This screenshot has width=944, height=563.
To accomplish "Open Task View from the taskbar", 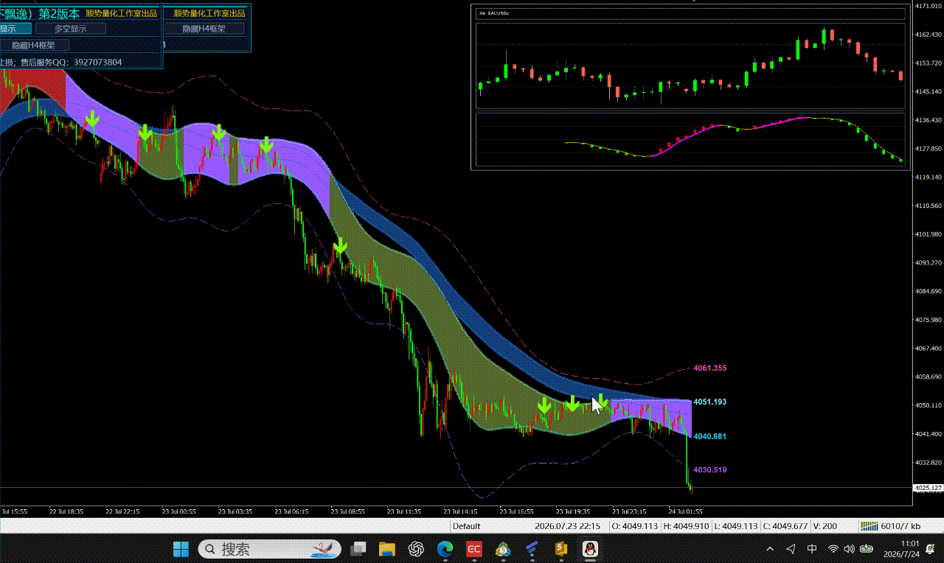I will [x=359, y=549].
